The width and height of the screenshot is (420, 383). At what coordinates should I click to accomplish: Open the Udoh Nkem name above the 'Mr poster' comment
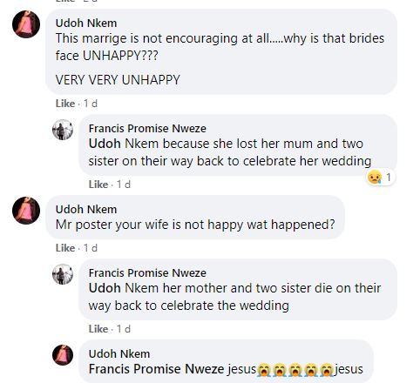(86, 209)
